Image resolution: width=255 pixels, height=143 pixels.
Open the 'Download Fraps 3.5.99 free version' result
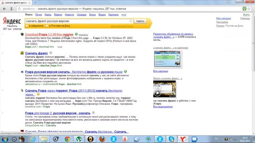point(49,35)
